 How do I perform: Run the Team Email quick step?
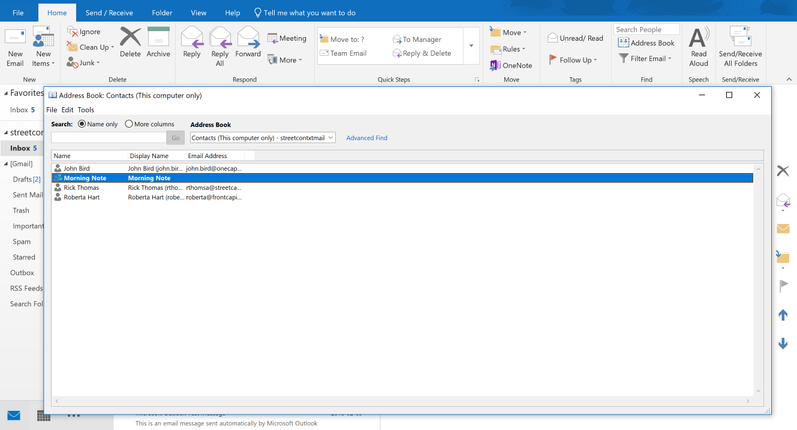pyautogui.click(x=343, y=53)
